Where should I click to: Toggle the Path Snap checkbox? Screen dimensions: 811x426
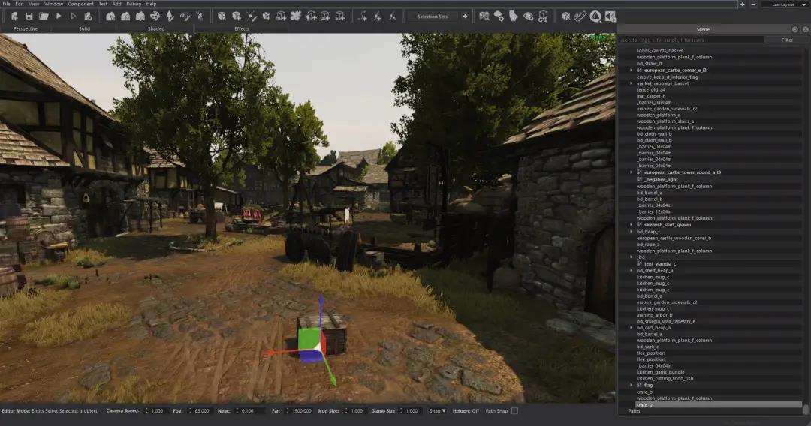[514, 410]
